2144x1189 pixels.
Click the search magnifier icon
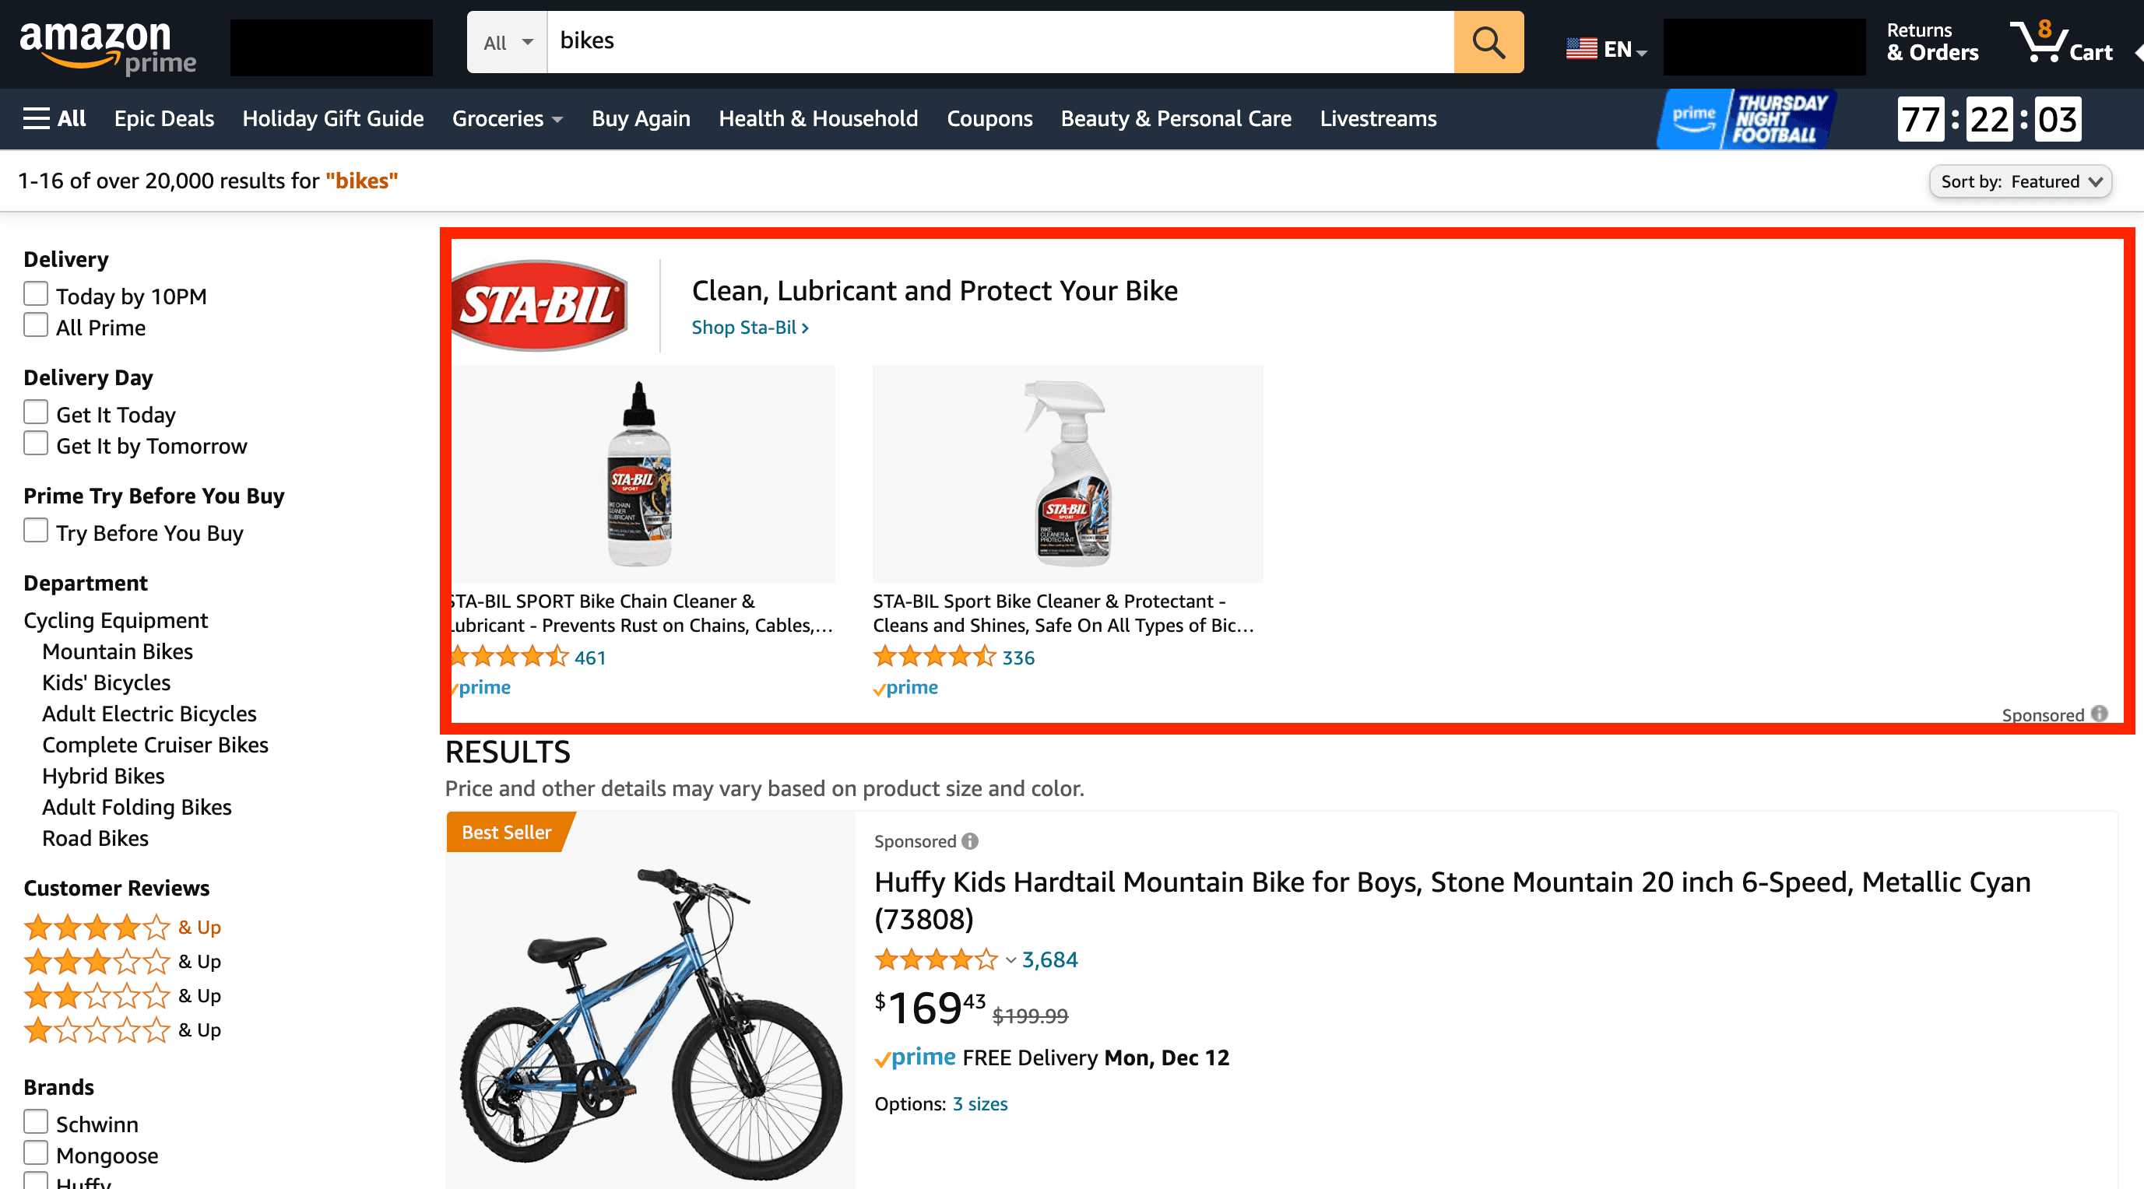(x=1488, y=41)
